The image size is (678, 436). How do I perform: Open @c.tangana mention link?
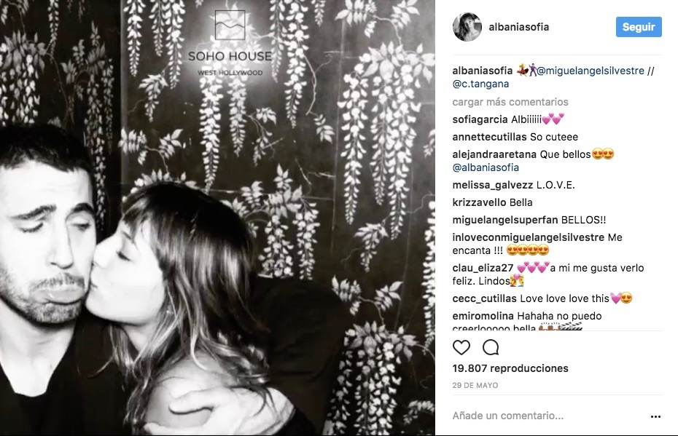480,84
